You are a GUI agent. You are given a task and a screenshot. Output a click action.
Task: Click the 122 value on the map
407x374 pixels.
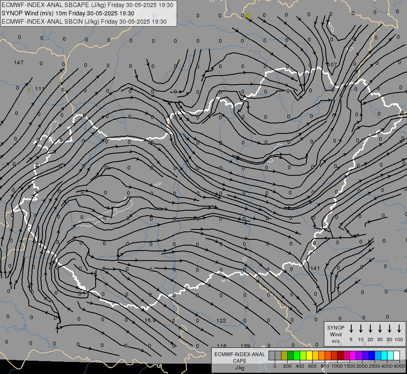pos(221,320)
